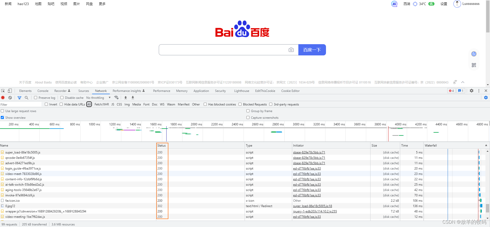Screen dimensions: 490x227
Task: Export HAR file download icon
Action: click(x=133, y=98)
